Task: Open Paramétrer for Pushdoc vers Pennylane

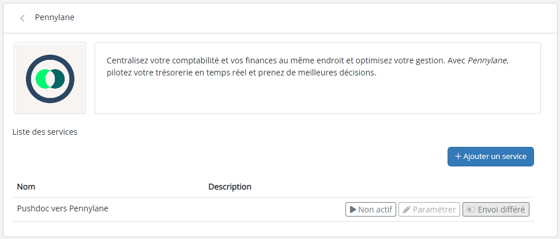Action: [429, 210]
